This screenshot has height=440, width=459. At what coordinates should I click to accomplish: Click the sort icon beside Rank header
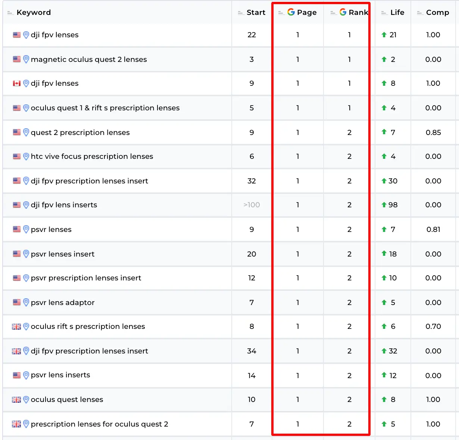pos(334,13)
